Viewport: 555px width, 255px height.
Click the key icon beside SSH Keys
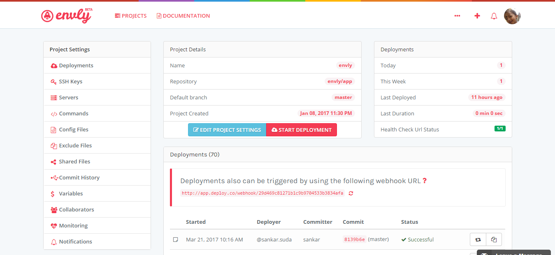(54, 82)
